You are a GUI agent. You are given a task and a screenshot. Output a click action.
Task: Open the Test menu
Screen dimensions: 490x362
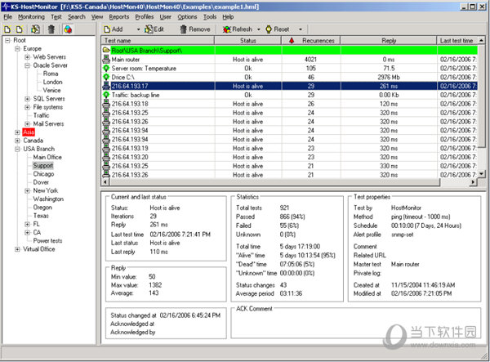pyautogui.click(x=56, y=17)
